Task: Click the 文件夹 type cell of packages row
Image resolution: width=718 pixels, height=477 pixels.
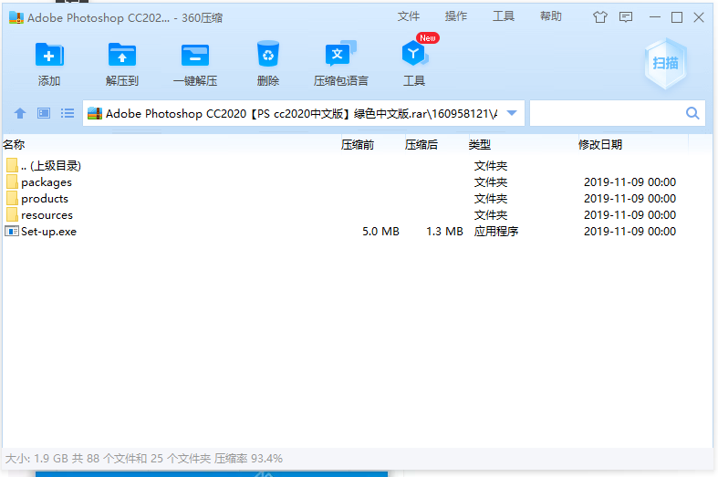Action: (491, 182)
